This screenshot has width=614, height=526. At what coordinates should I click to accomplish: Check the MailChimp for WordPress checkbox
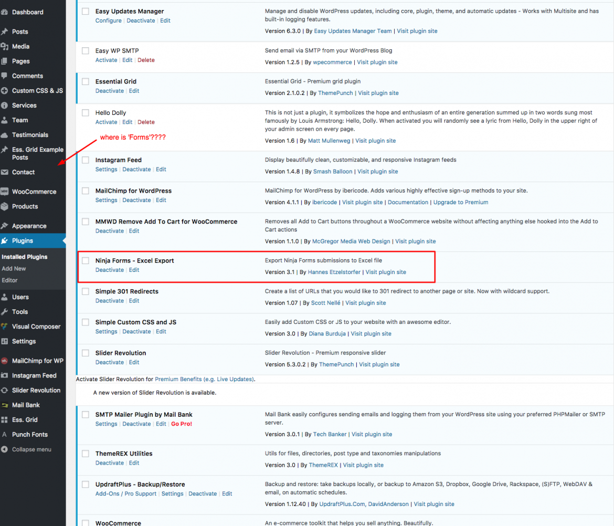(x=86, y=191)
